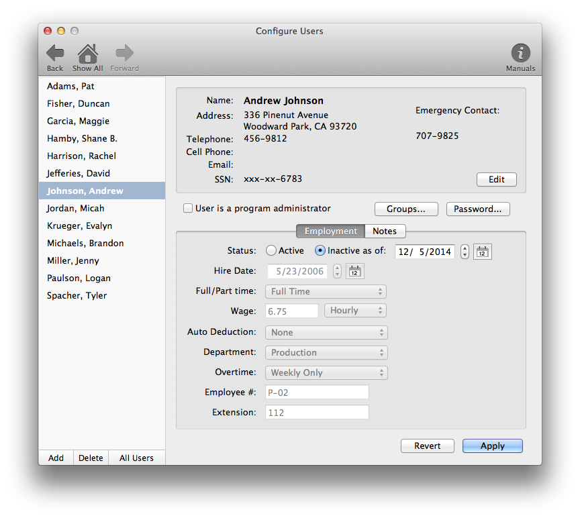Open the Overtime dropdown
The width and height of the screenshot is (580, 518).
point(326,372)
